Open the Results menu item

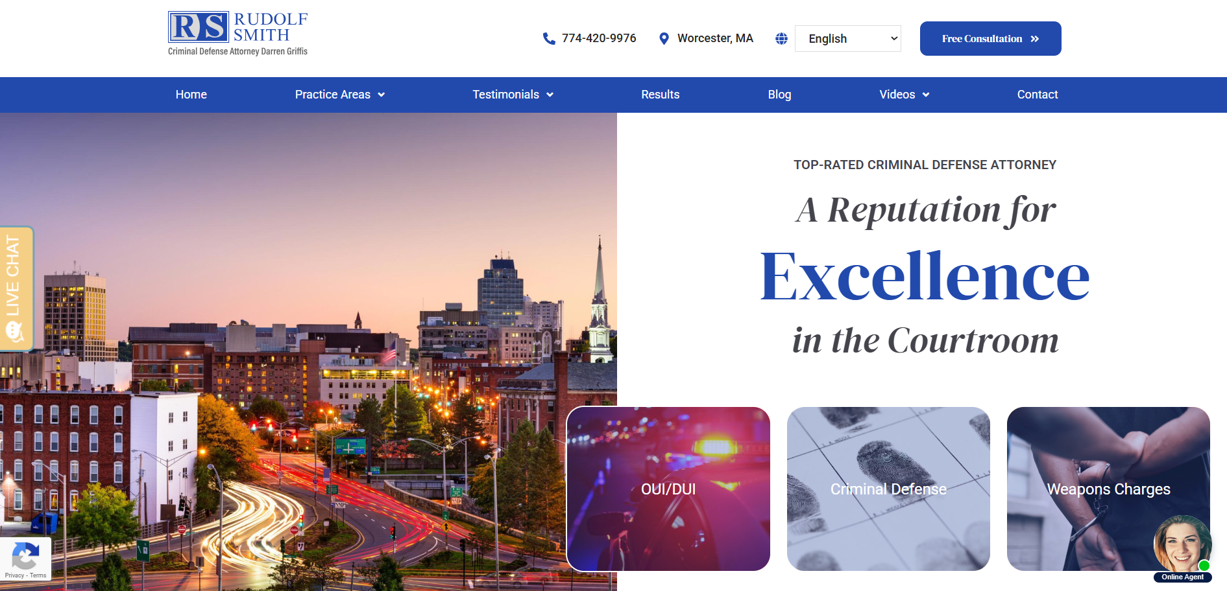point(660,95)
